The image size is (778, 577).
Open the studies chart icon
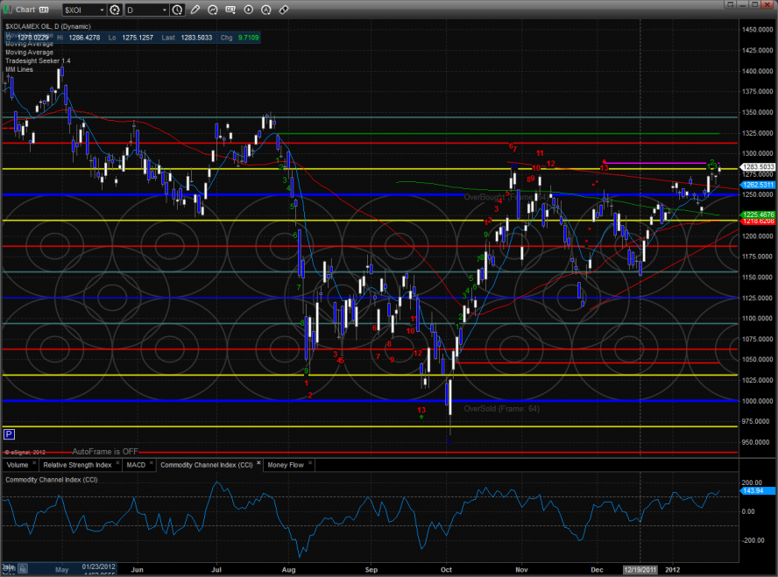click(213, 10)
